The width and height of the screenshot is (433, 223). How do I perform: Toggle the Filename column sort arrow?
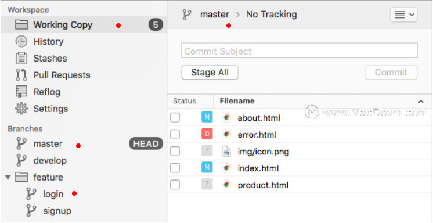click(x=421, y=102)
